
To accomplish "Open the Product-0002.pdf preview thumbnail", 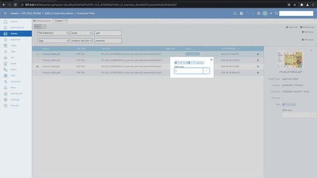I will 290,60.
